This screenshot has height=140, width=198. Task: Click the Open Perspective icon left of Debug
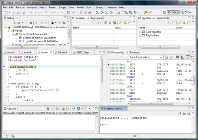(x=164, y=12)
